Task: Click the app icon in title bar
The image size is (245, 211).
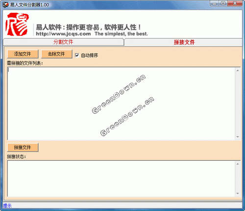Action: 5,5
